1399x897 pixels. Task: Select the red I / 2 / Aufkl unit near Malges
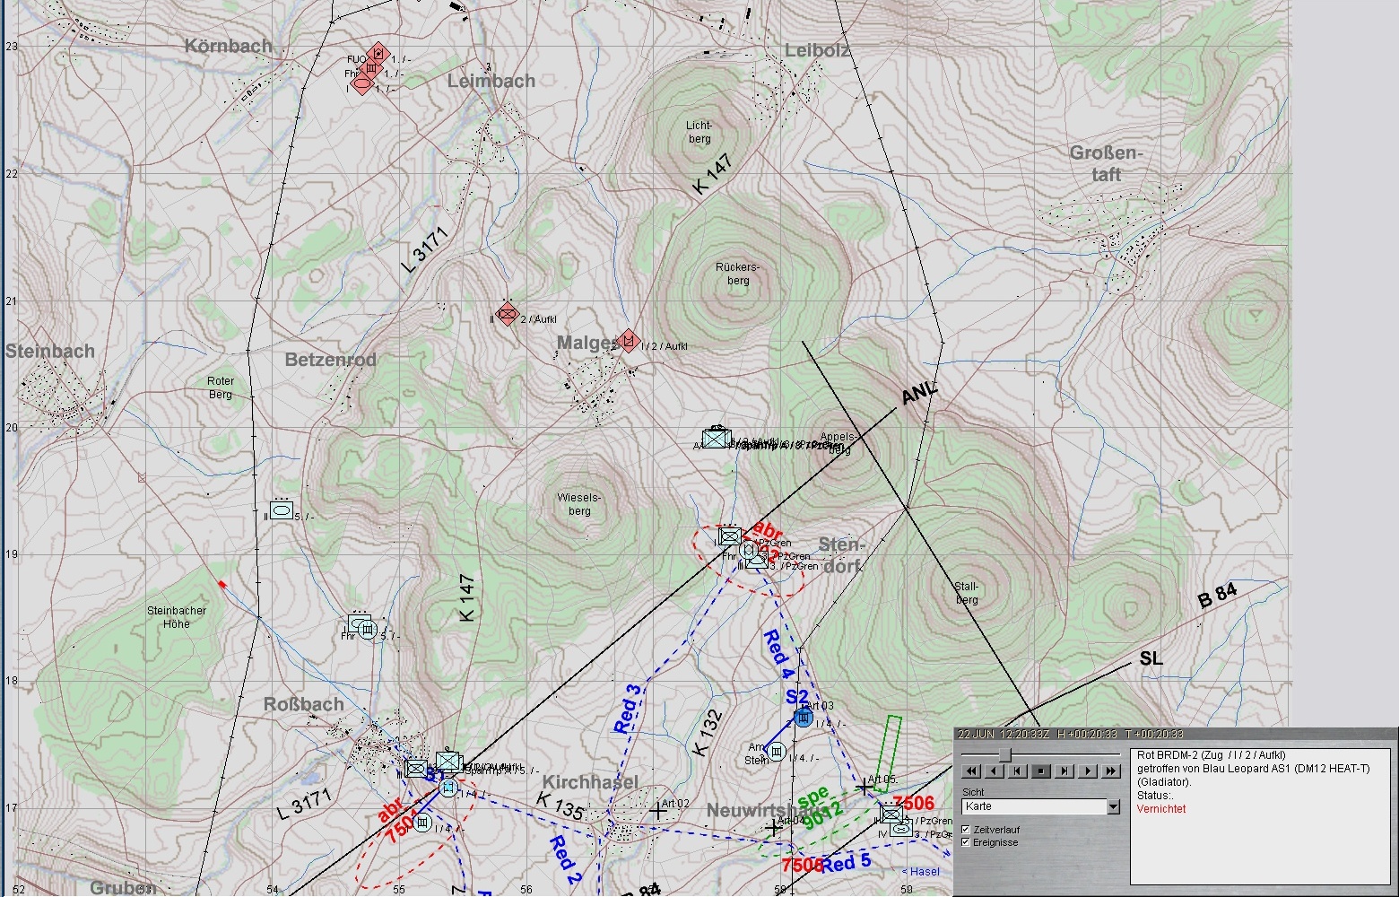(x=630, y=342)
